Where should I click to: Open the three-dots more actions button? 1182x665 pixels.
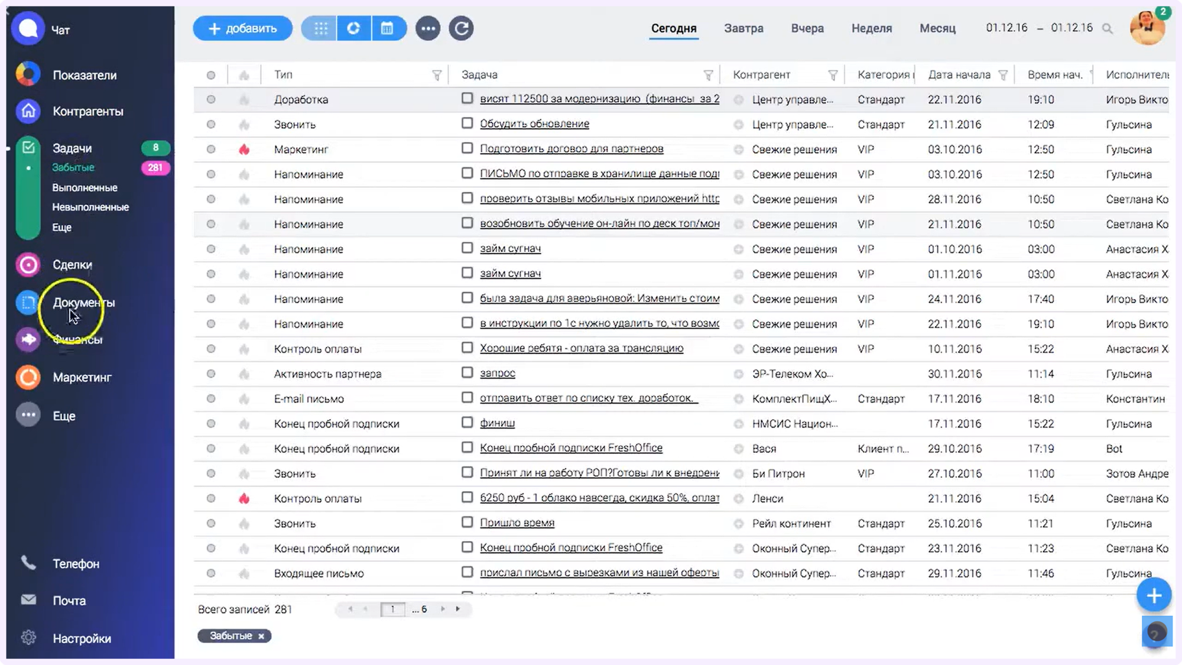[428, 28]
